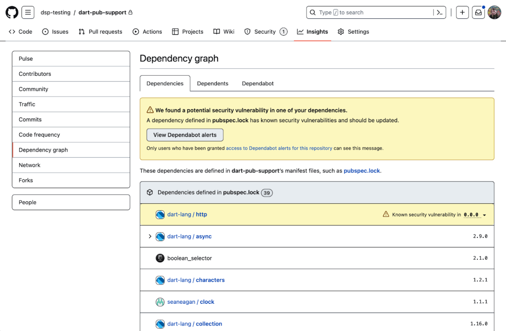Open the notifications inbox icon
The height and width of the screenshot is (331, 506).
pos(478,12)
